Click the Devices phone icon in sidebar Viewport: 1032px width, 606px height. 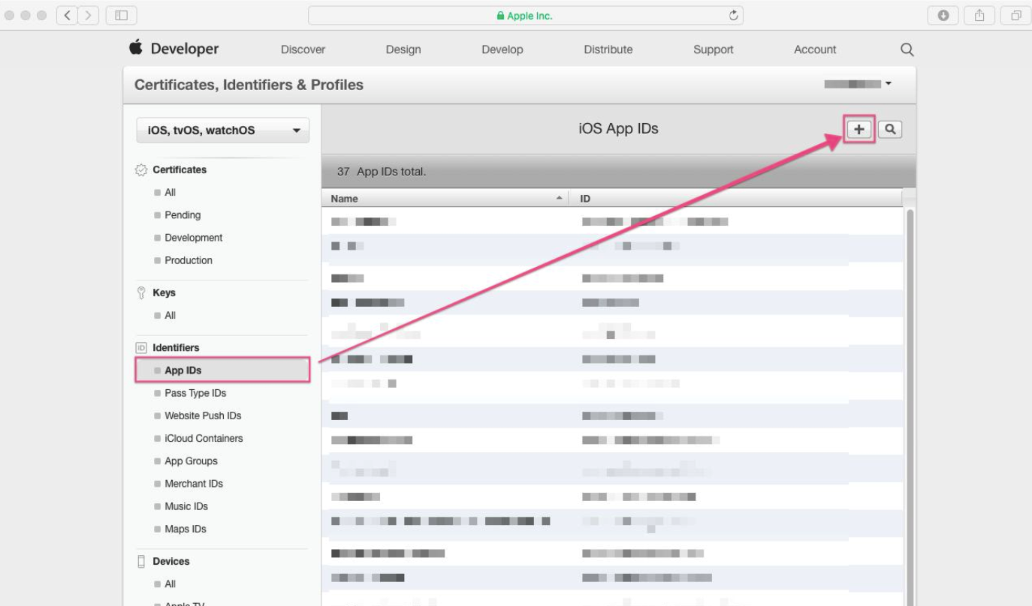pos(140,561)
